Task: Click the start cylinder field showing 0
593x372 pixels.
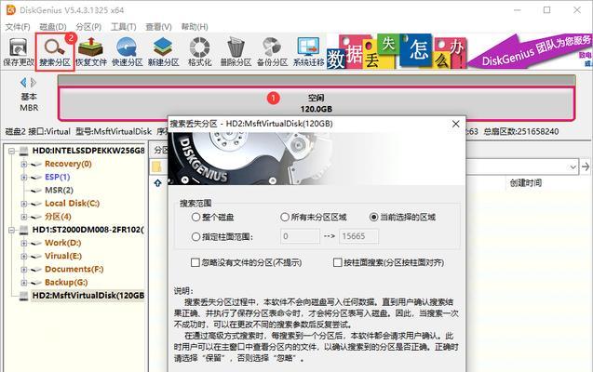Action: pos(300,236)
